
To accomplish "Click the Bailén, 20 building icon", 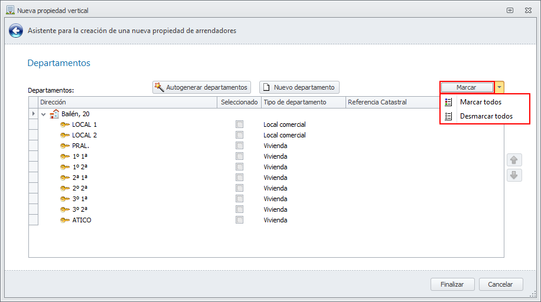I will [x=54, y=114].
